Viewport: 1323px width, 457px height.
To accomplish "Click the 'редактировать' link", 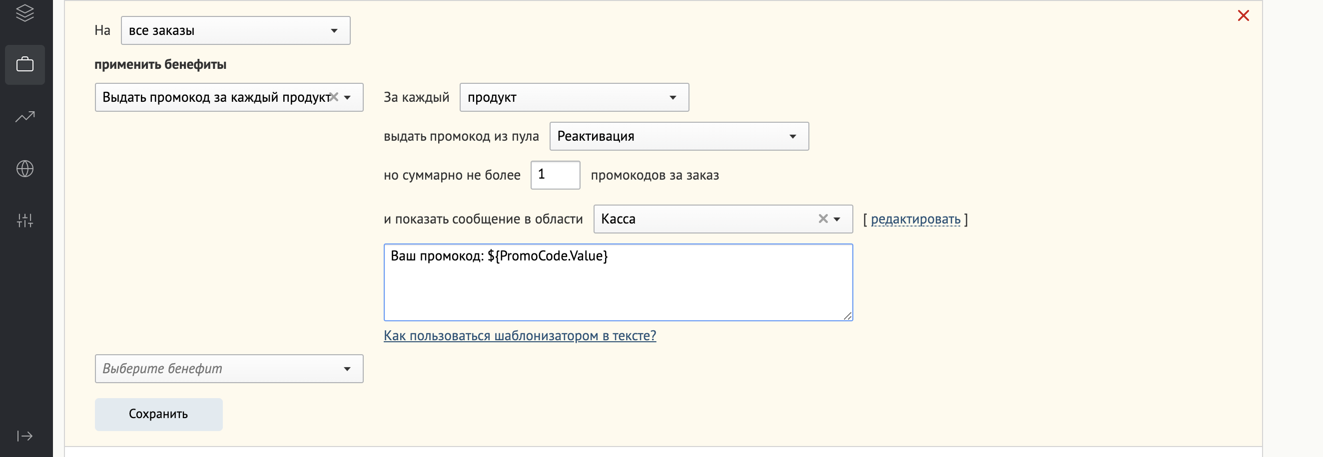I will pos(915,220).
